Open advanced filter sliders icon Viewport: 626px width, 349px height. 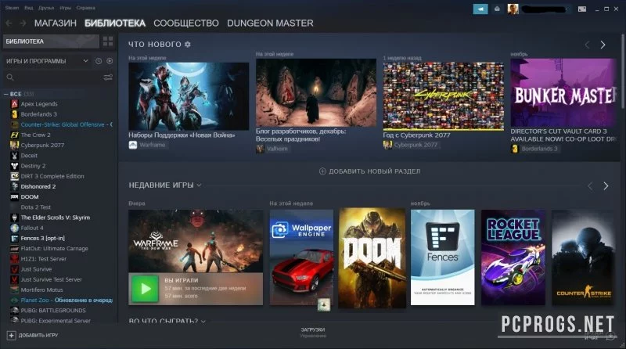point(108,77)
